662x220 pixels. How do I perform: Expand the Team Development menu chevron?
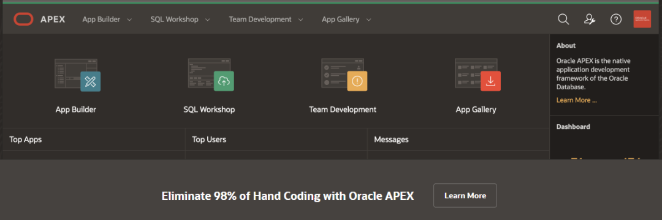(300, 20)
